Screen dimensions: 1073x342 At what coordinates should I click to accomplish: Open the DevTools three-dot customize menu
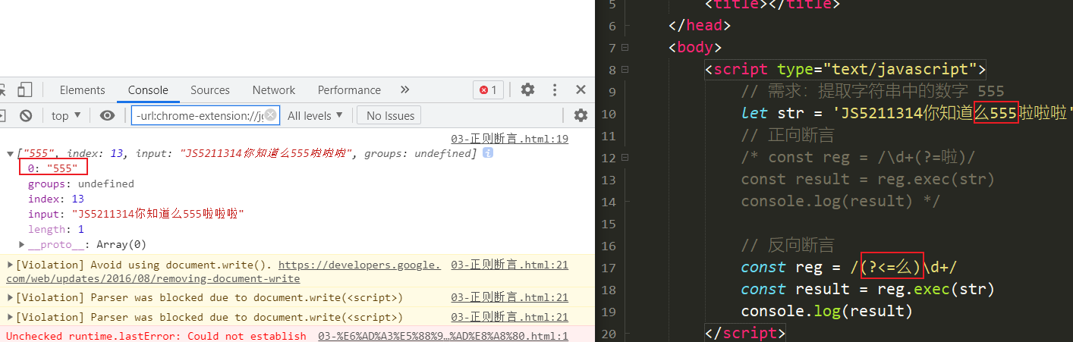[554, 89]
